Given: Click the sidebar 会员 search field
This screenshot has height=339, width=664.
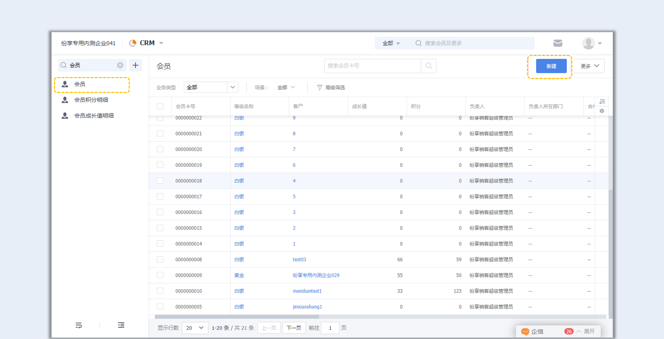Looking at the screenshot, I should [x=92, y=65].
